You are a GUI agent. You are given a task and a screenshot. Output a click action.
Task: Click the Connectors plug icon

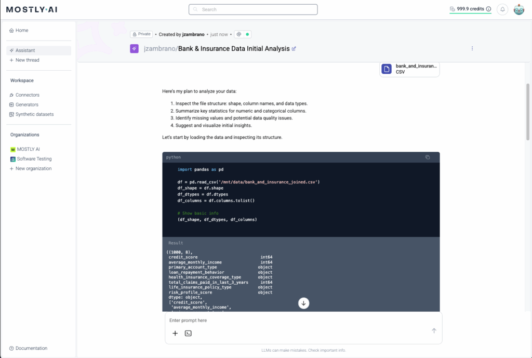pos(11,95)
